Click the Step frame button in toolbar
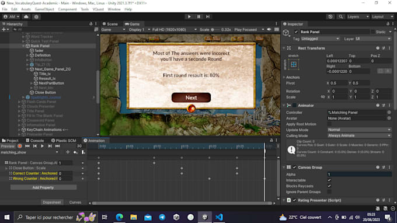Screen dimensions: 397x223 [x=208, y=16]
